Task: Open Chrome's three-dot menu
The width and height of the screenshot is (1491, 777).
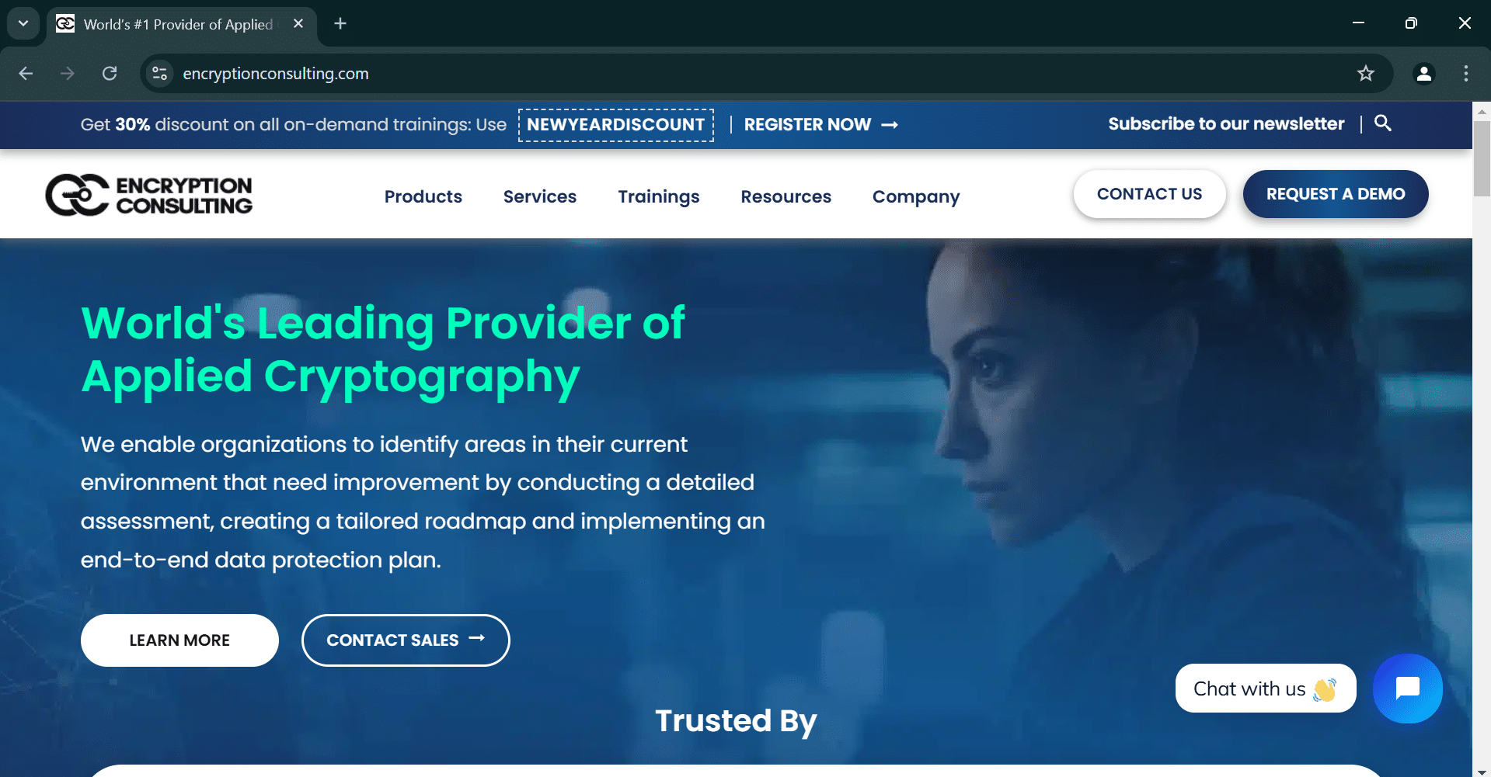Action: 1465,74
